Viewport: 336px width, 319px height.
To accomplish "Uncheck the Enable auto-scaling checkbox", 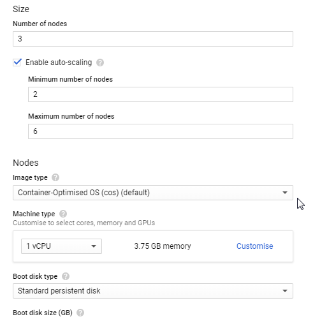I will coord(17,63).
